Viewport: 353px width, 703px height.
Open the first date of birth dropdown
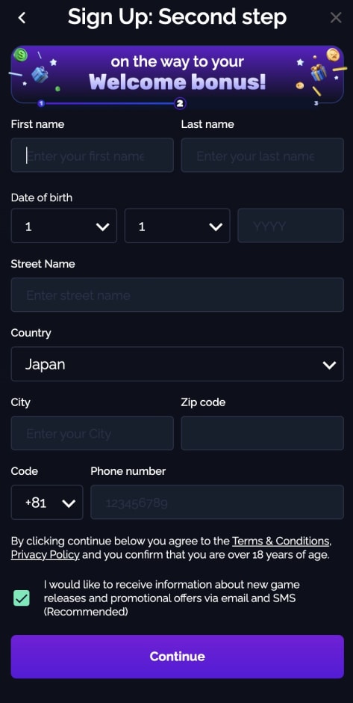(x=64, y=226)
